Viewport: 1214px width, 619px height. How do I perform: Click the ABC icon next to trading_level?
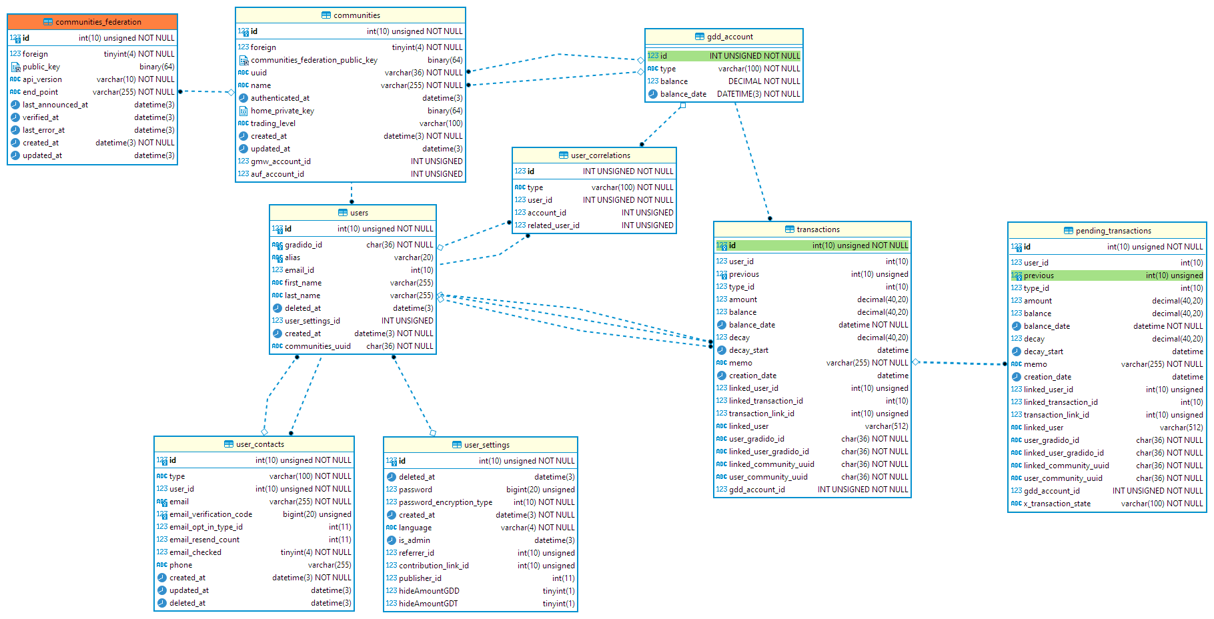[243, 123]
